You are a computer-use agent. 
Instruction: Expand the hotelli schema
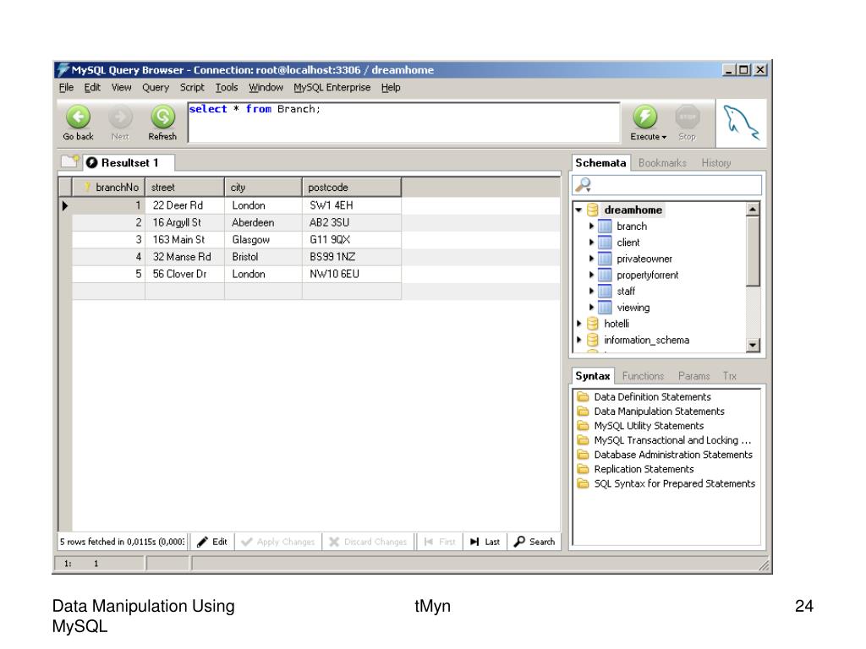578,324
